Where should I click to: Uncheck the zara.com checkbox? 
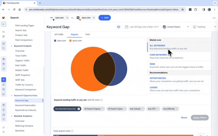pyautogui.click(x=55, y=41)
